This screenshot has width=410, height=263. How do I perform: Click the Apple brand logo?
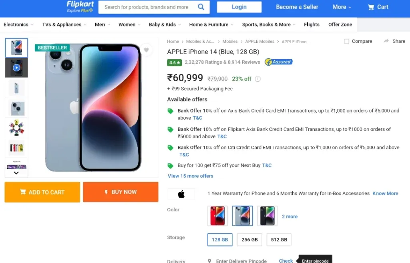(181, 194)
